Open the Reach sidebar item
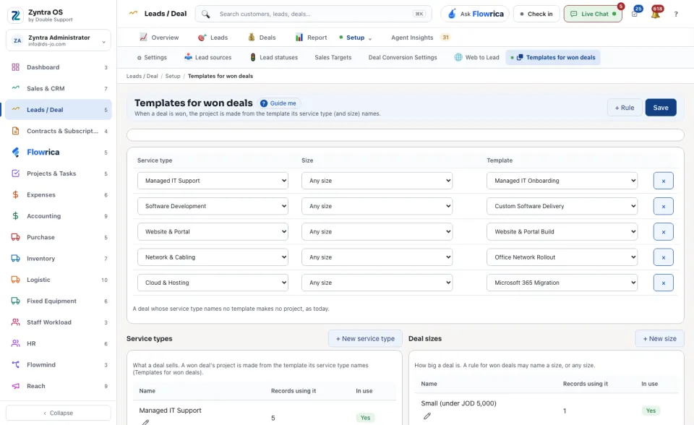Image resolution: width=694 pixels, height=425 pixels. point(59,386)
